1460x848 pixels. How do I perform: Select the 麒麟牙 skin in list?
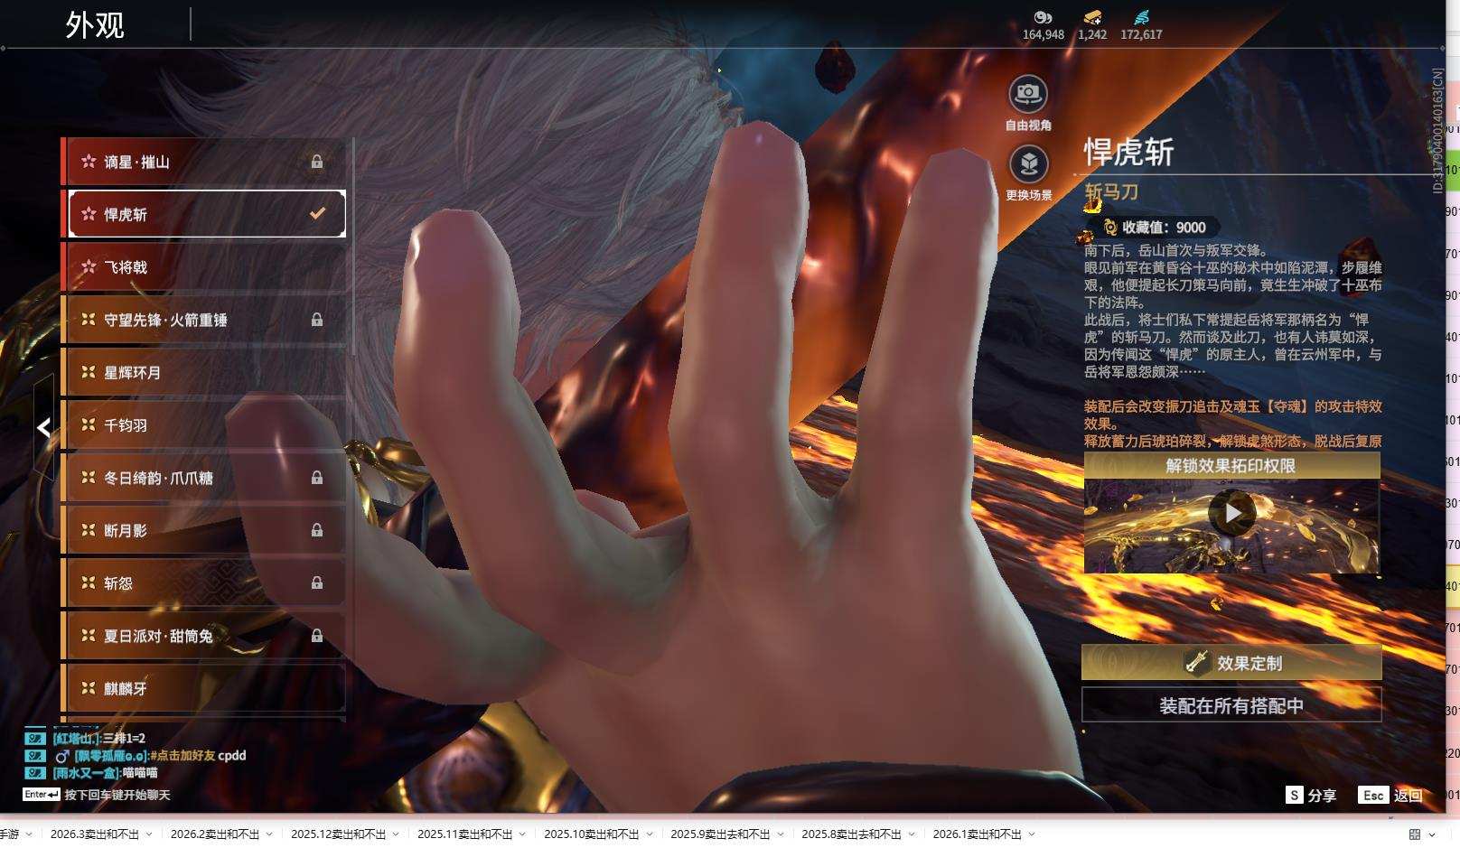205,688
